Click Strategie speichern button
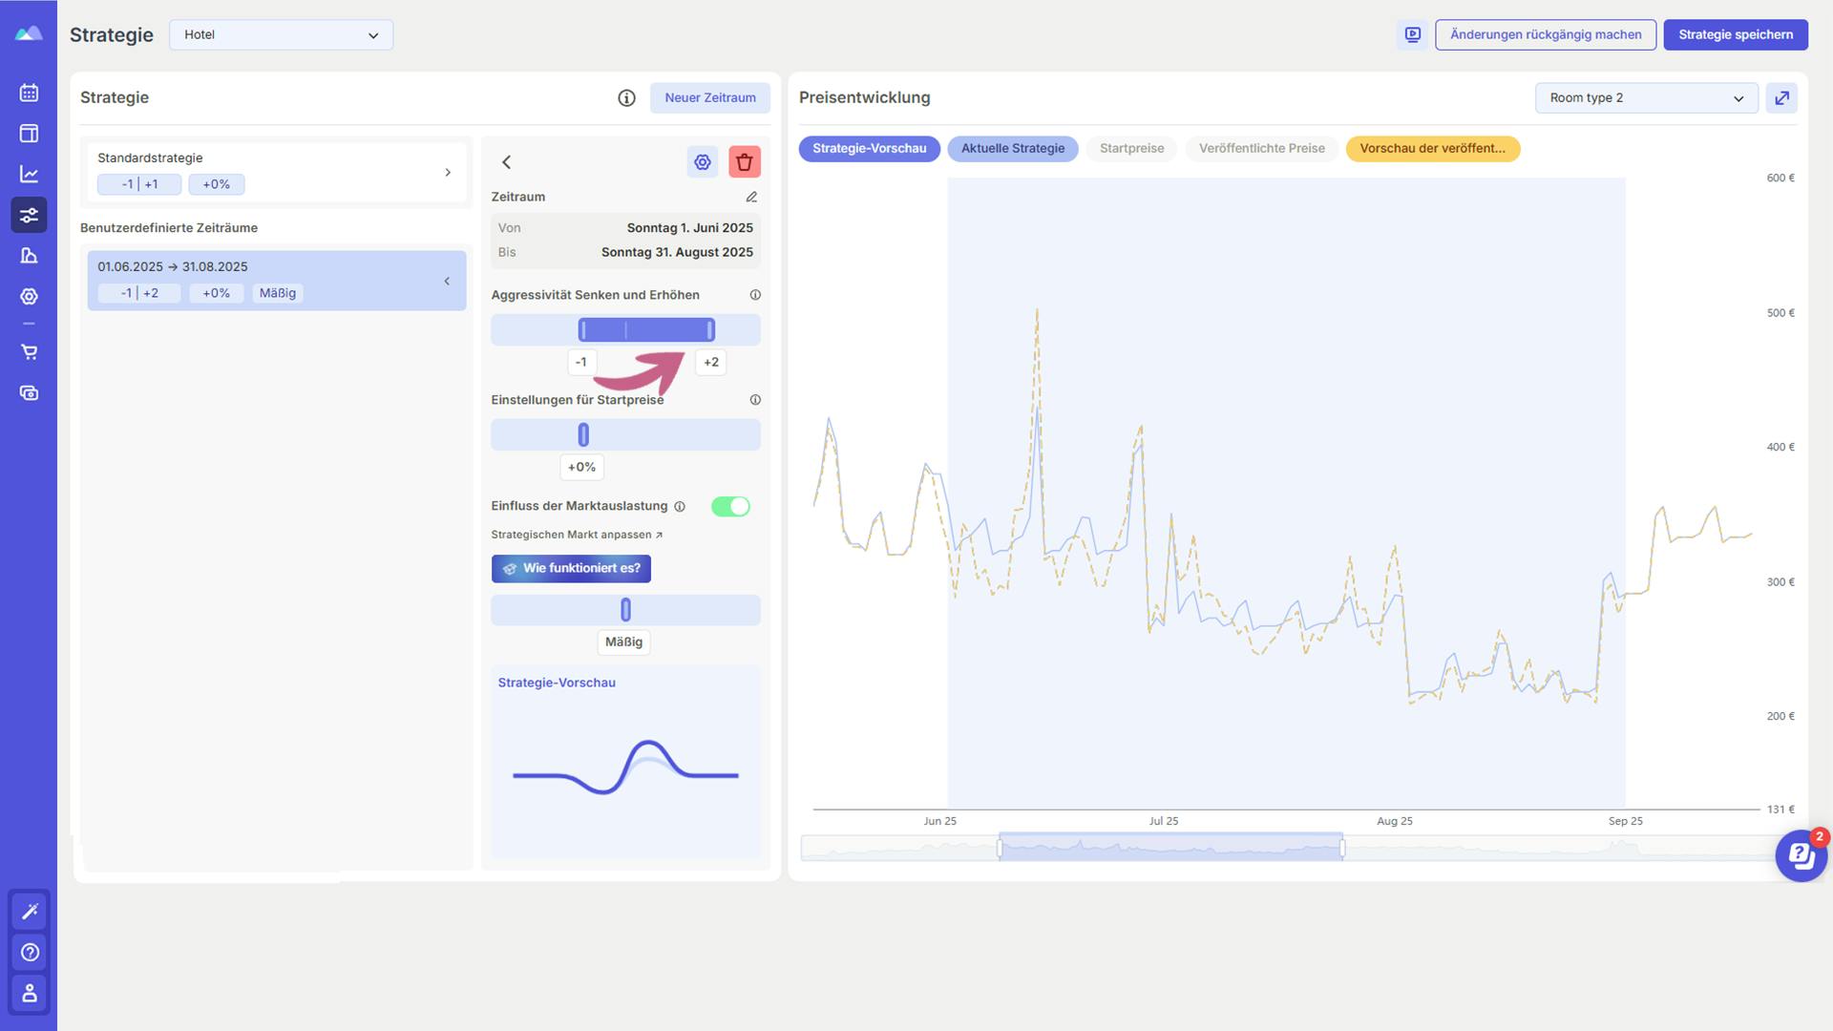 pyautogui.click(x=1736, y=34)
